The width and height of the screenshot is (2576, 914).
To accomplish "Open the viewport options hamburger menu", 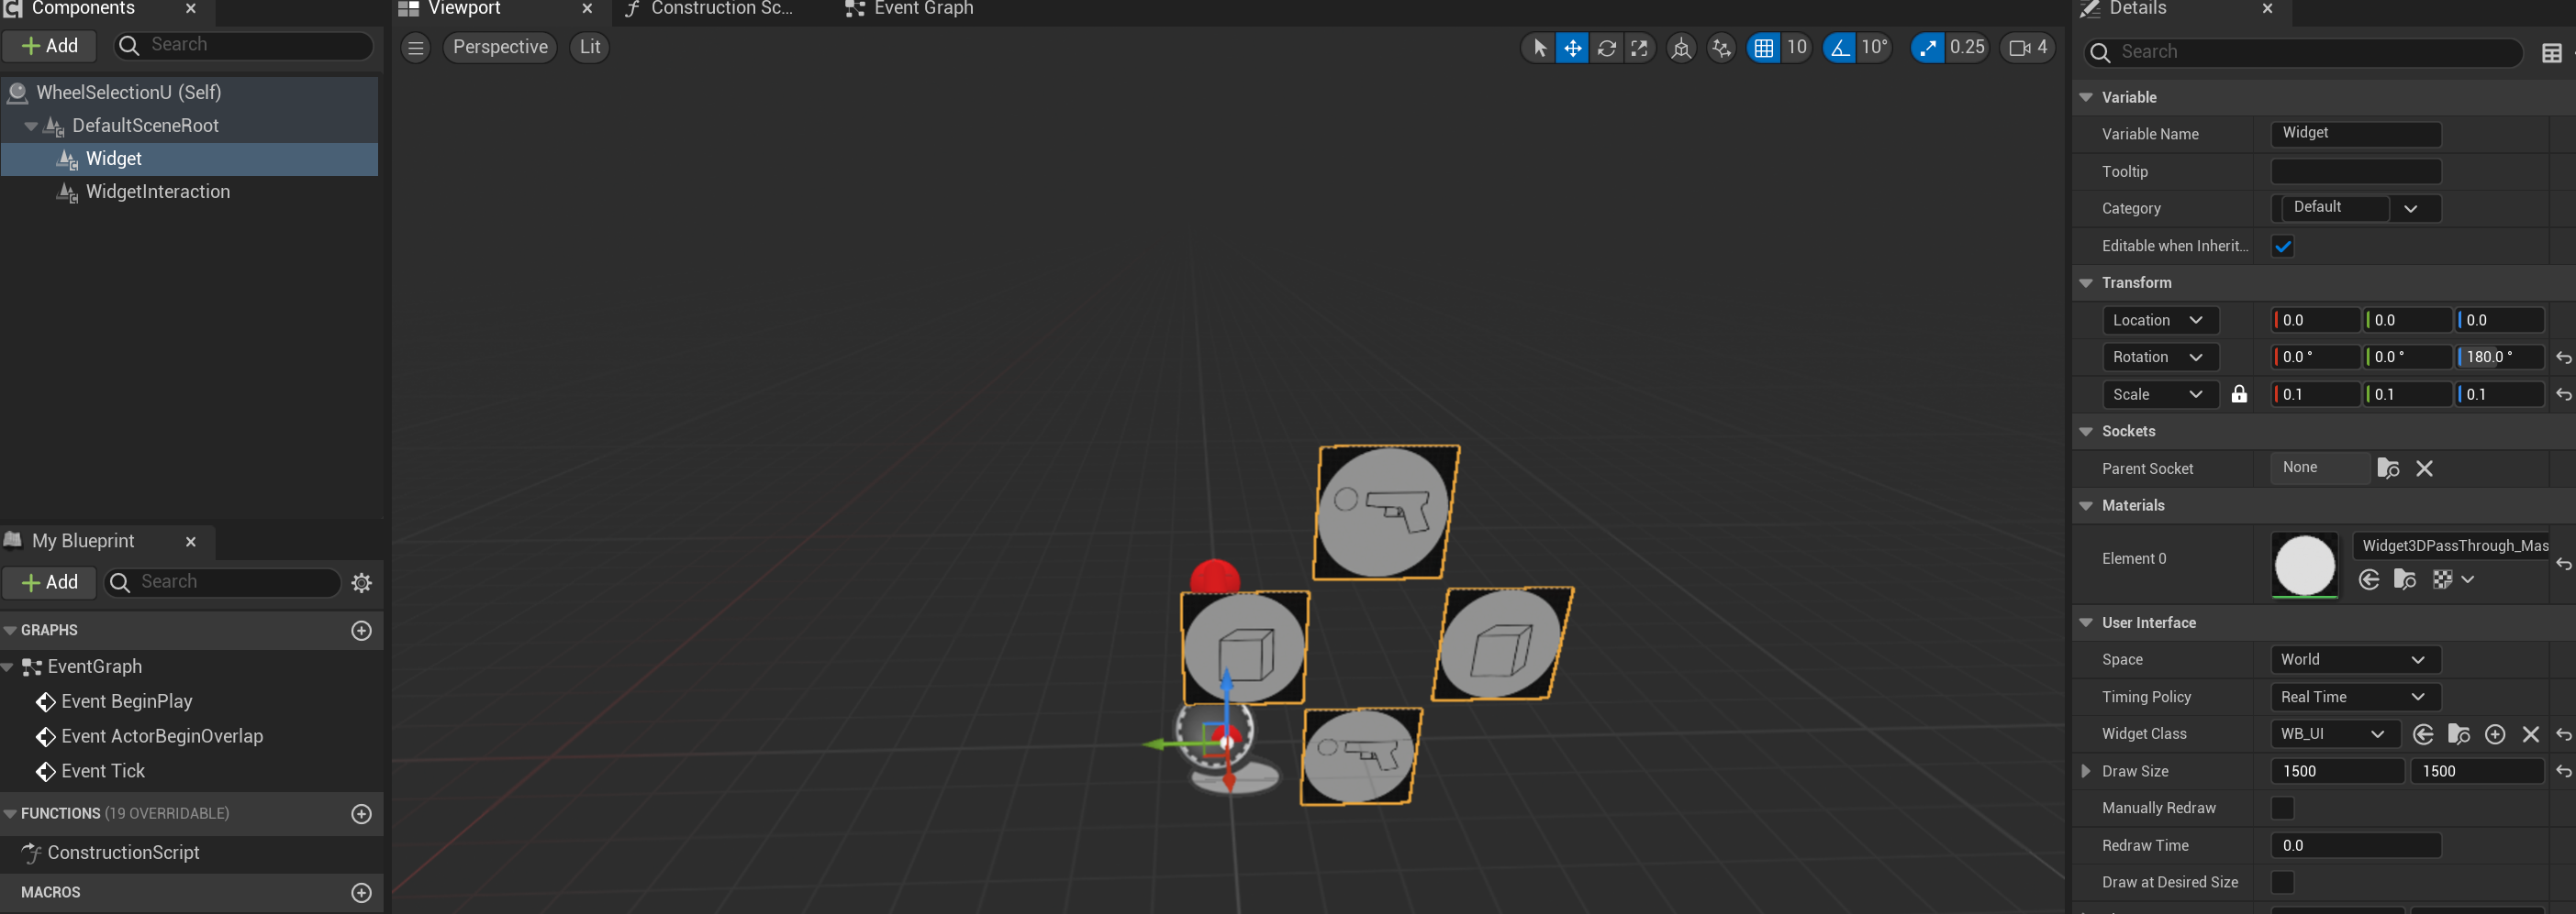I will pos(416,47).
